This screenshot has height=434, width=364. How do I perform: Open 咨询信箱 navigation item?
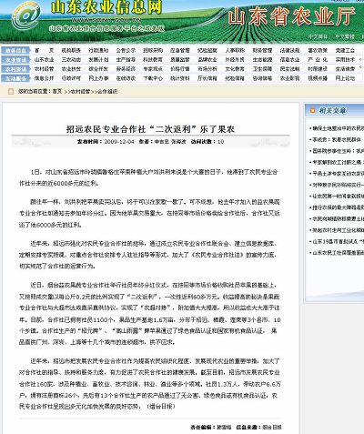(262, 78)
